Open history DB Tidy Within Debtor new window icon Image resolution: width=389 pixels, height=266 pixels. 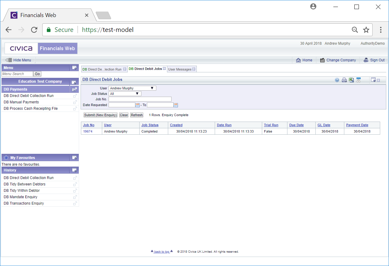(x=75, y=191)
